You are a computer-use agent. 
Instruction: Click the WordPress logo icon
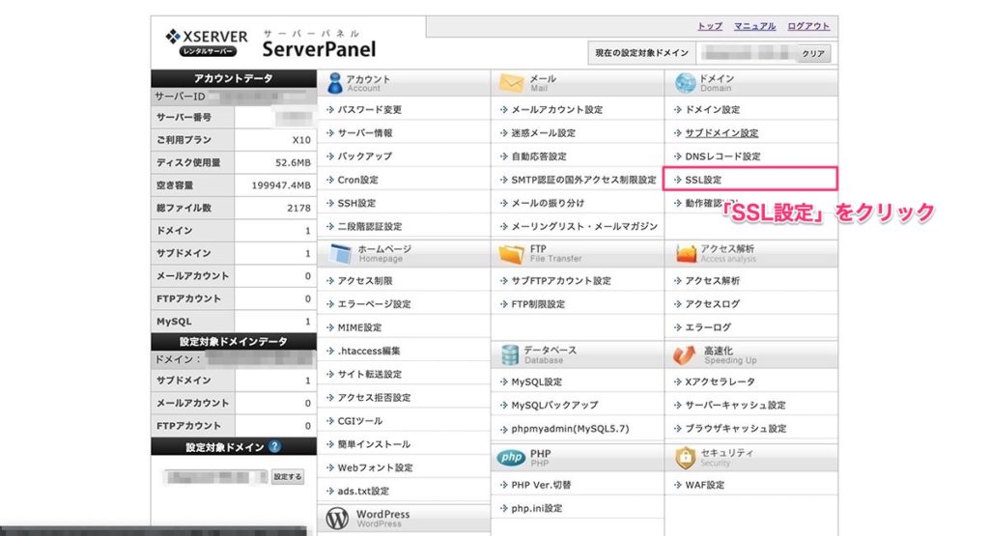tap(336, 519)
